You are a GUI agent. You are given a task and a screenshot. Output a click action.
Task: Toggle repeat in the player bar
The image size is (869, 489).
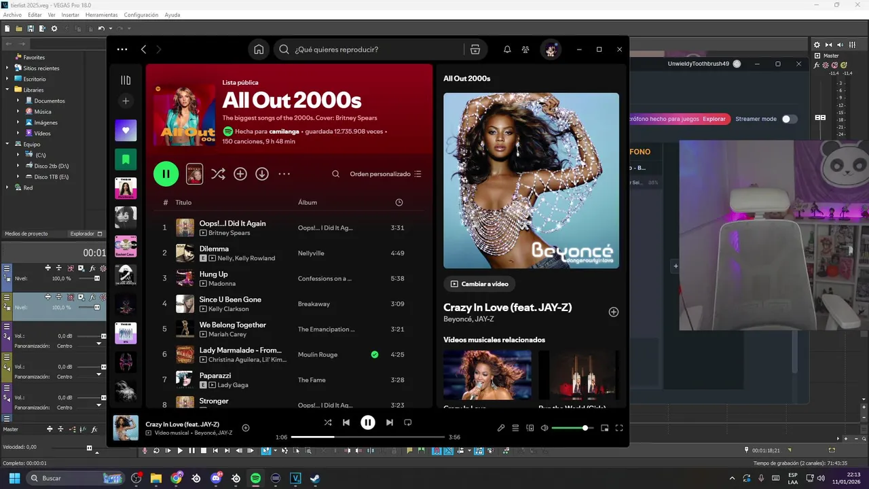click(x=408, y=422)
